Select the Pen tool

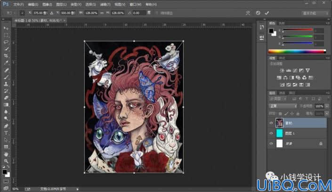pyautogui.click(x=6, y=126)
